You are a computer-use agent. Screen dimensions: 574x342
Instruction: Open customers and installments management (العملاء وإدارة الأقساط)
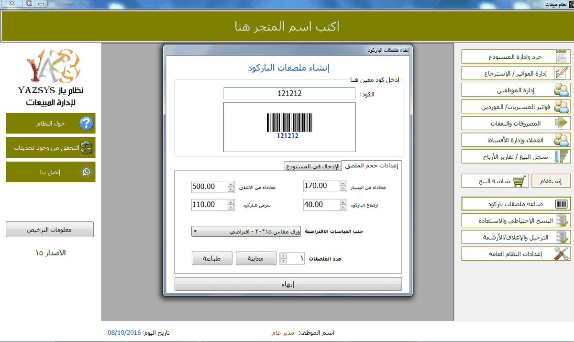click(516, 140)
